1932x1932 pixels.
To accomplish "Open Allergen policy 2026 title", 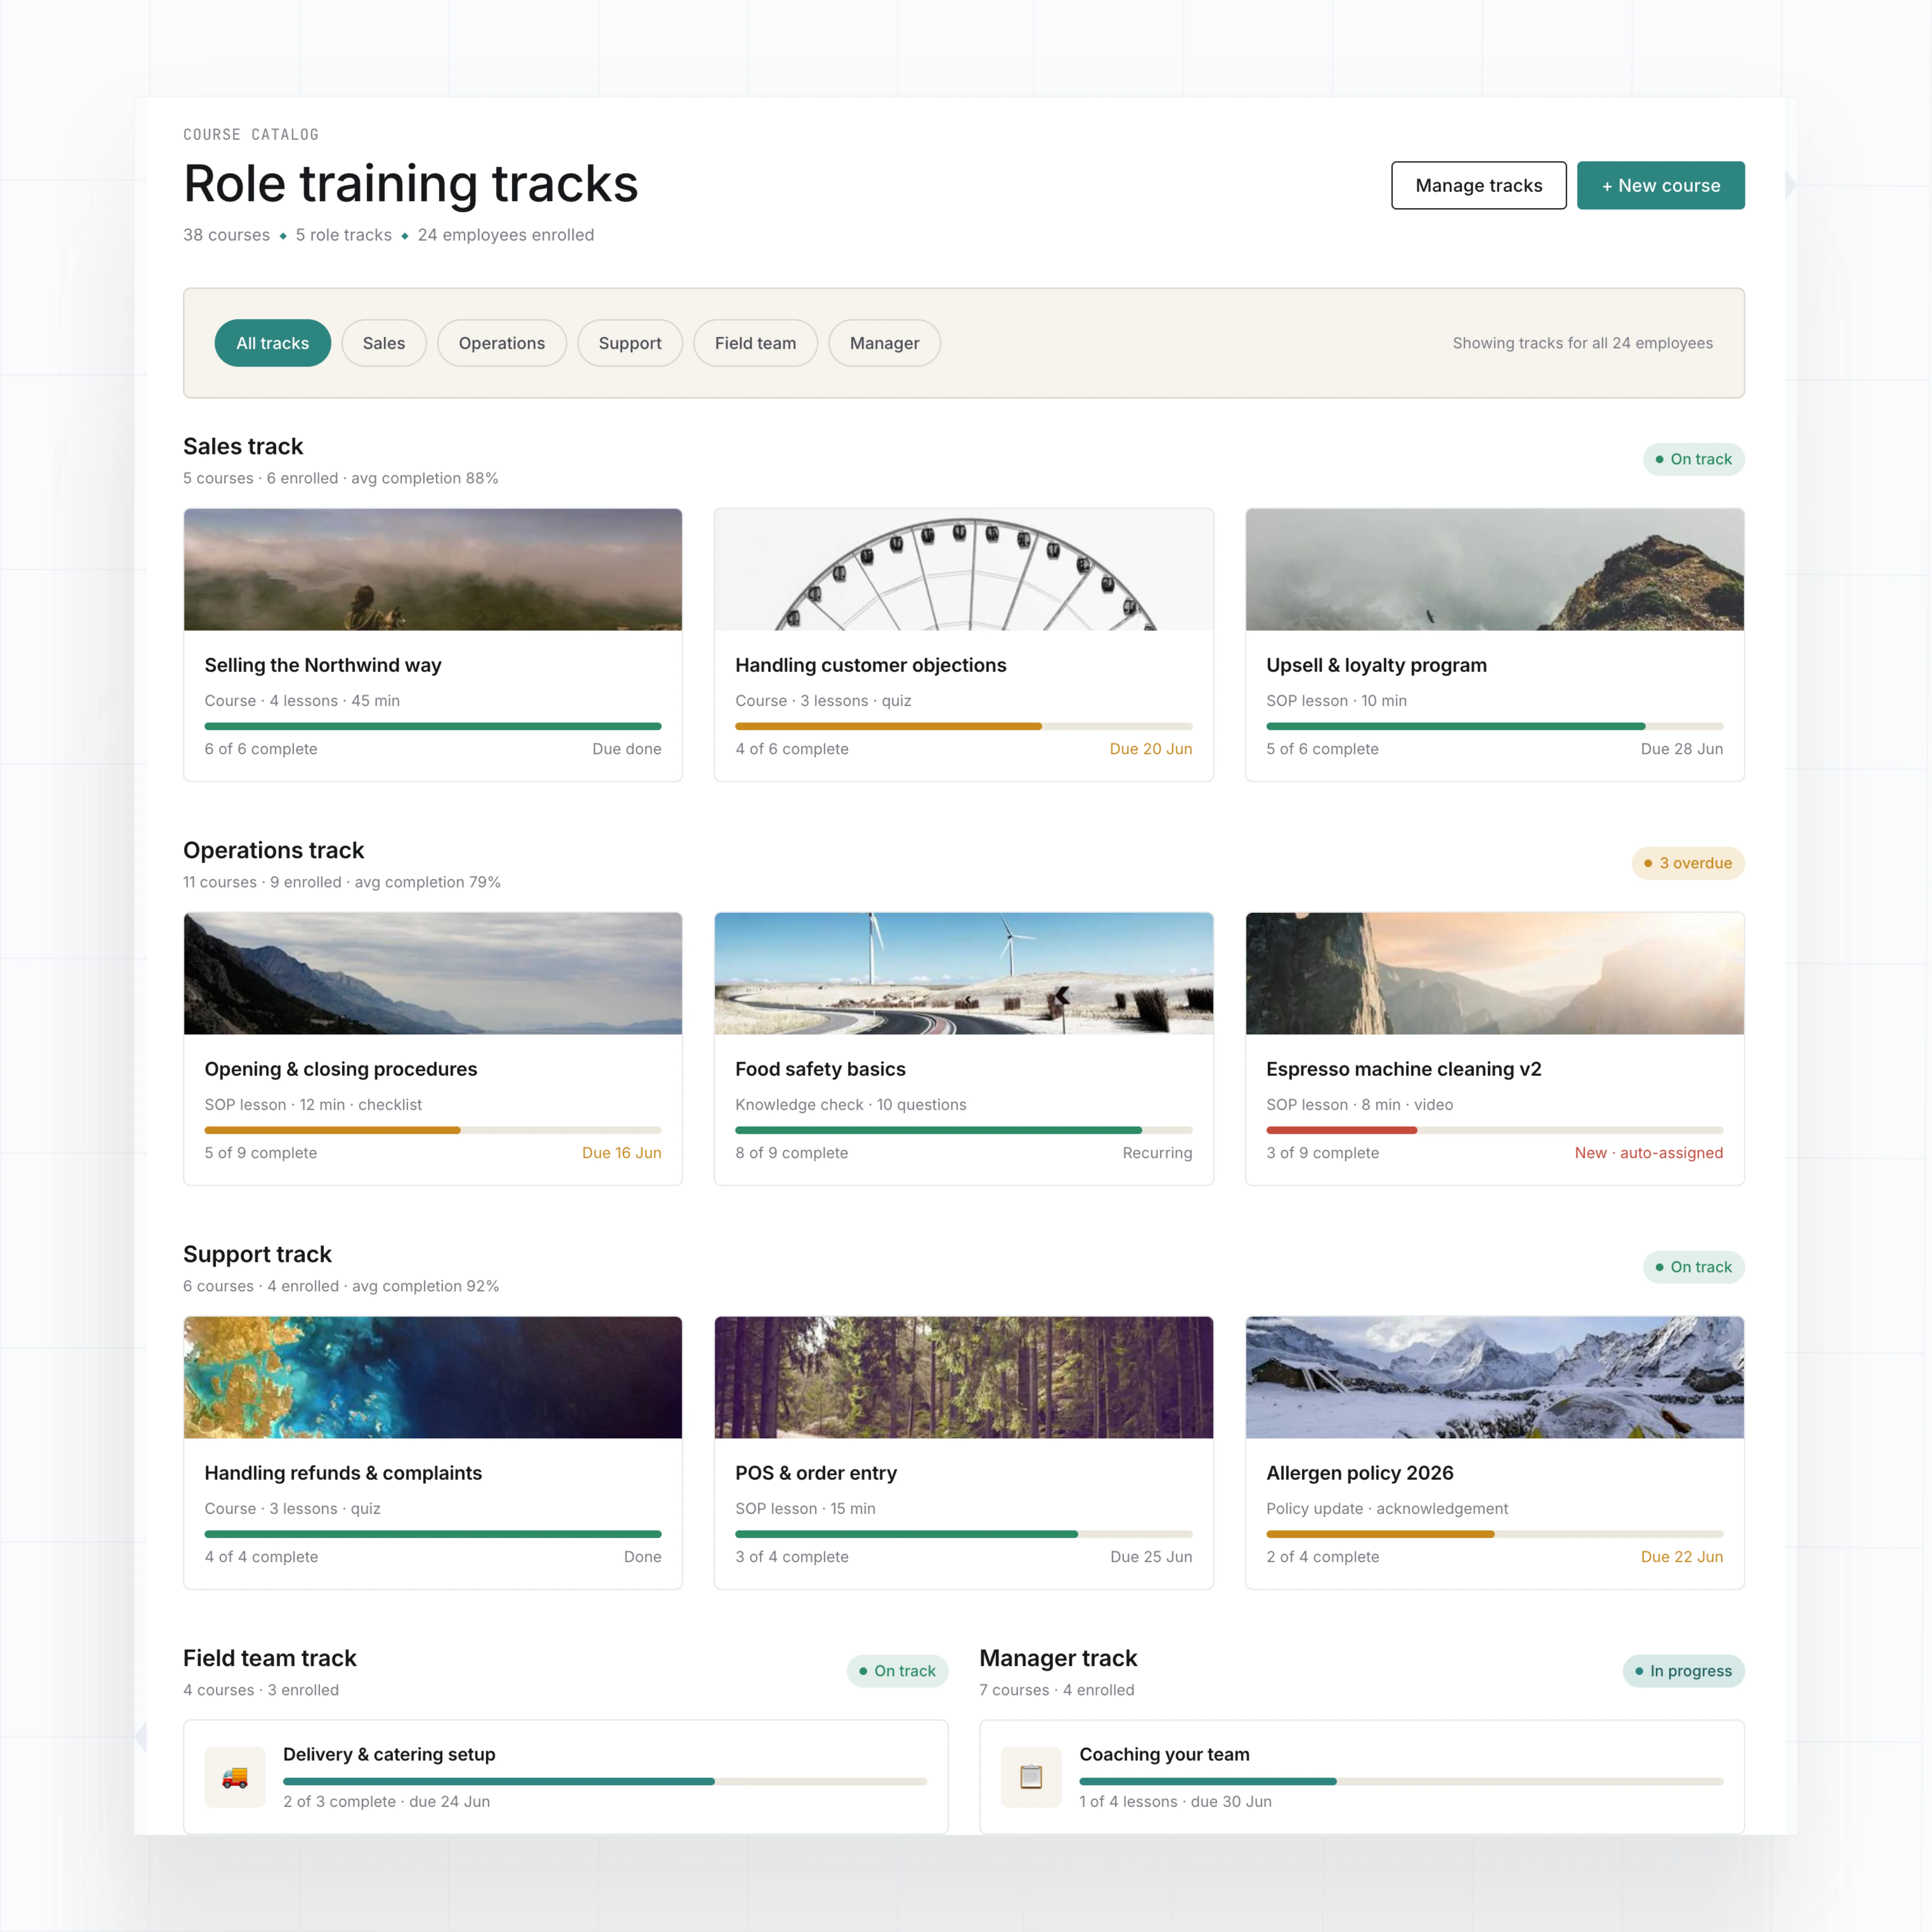I will (1360, 1473).
